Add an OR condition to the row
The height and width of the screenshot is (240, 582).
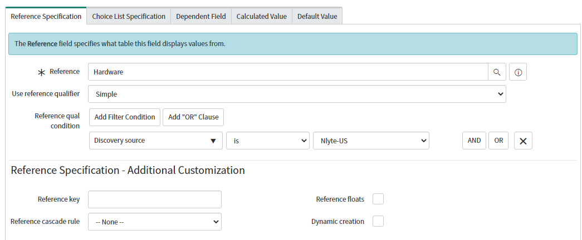click(x=498, y=141)
